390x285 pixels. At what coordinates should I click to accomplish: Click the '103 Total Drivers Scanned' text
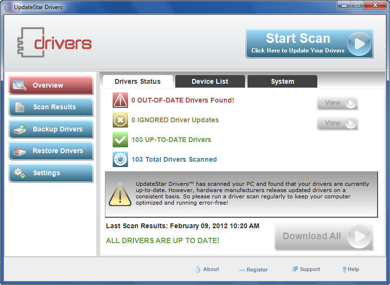tap(174, 159)
